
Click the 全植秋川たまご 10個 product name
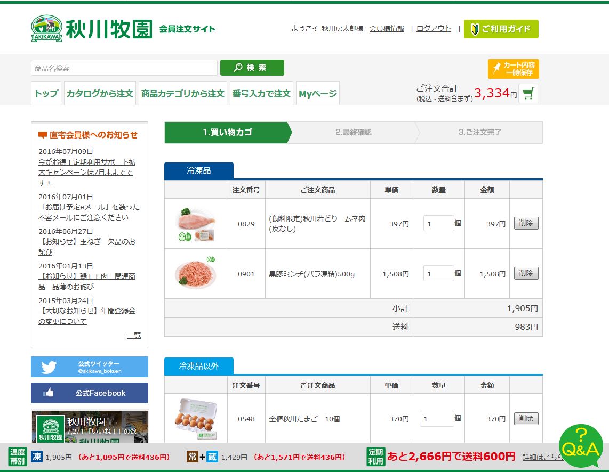[304, 419]
